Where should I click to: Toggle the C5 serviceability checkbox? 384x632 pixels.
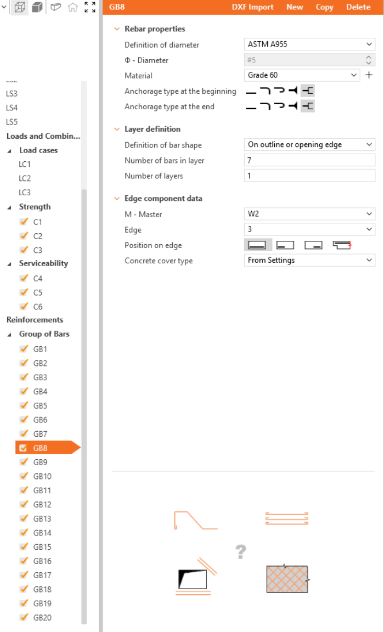click(24, 292)
